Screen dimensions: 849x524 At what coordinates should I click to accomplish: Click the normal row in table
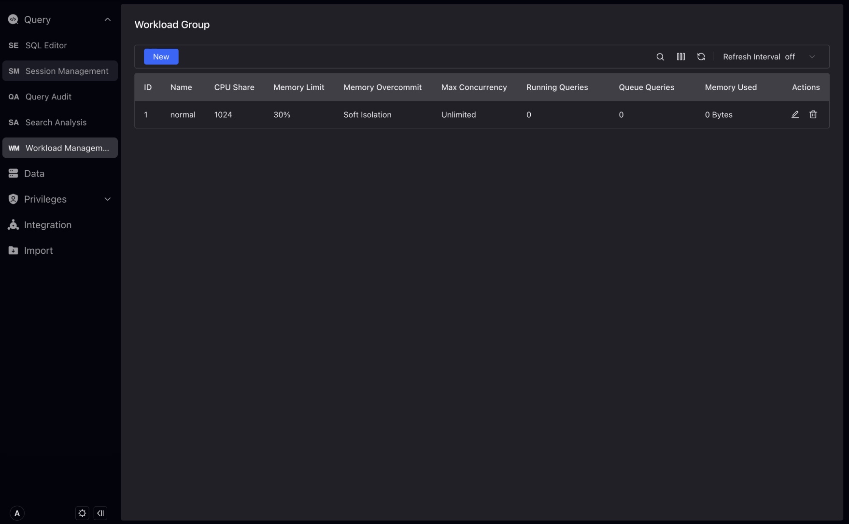point(183,115)
